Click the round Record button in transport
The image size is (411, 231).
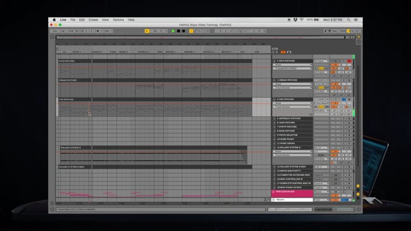184,31
